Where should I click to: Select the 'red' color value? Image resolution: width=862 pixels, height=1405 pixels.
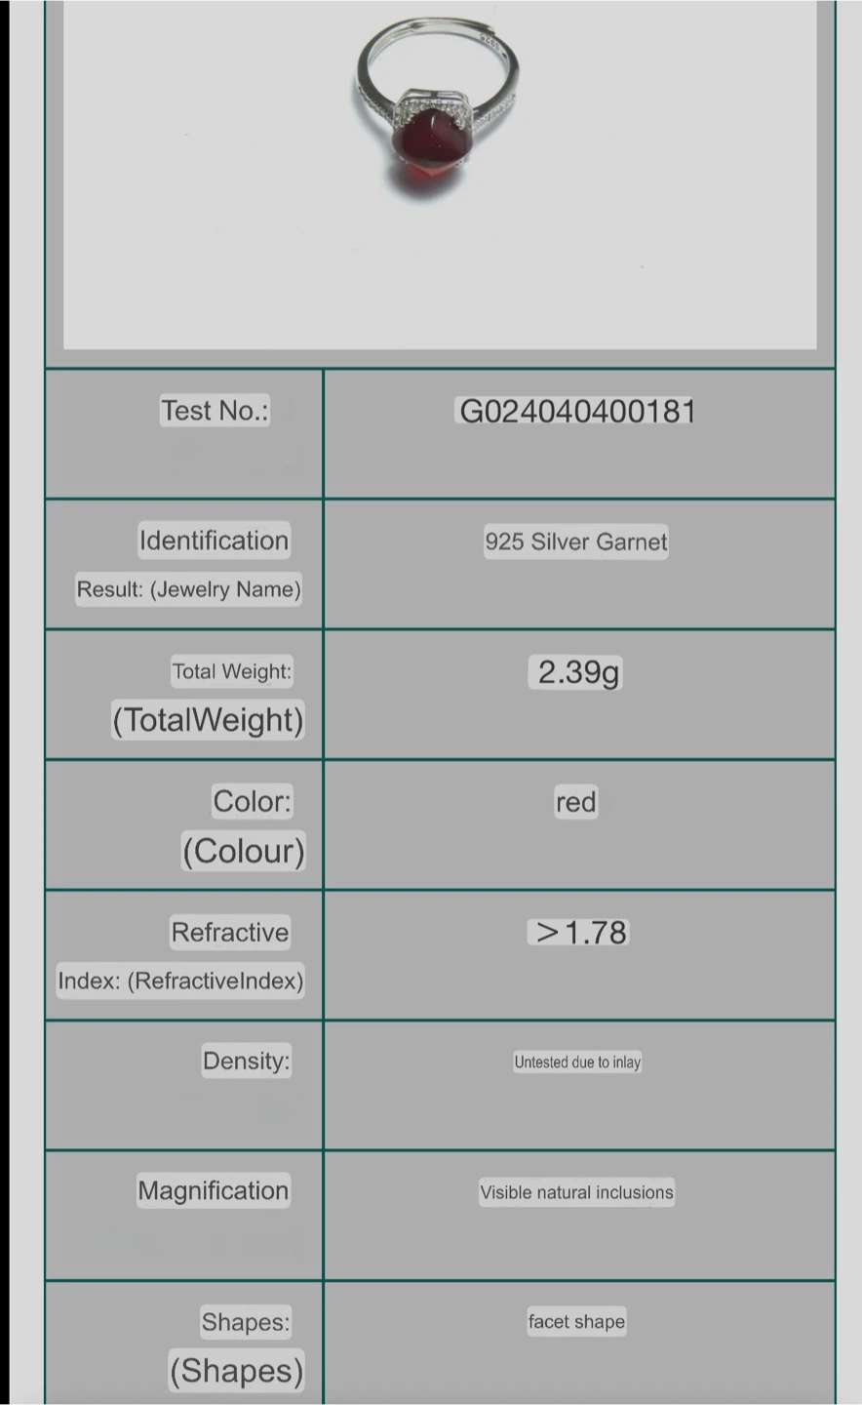pyautogui.click(x=575, y=802)
